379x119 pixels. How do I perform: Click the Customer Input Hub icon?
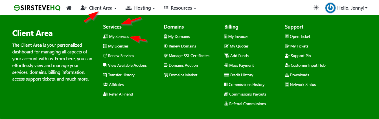(287, 65)
